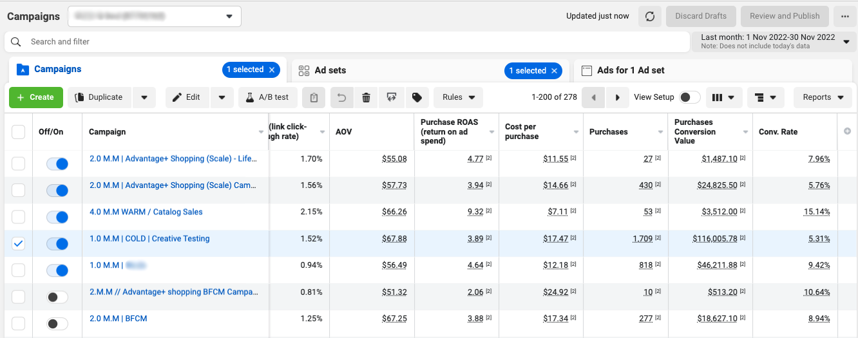Click the tag label icon
Screen dimensions: 858x338
pos(417,97)
